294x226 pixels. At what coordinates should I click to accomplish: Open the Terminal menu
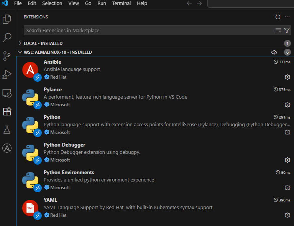(121, 3)
